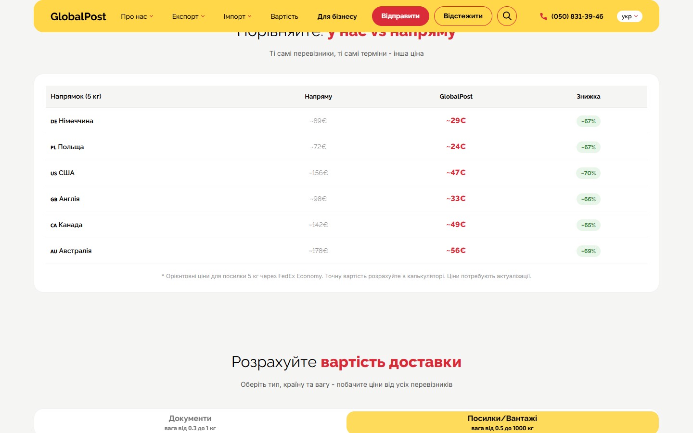Click the ~33€ GlobalPost price

456,199
